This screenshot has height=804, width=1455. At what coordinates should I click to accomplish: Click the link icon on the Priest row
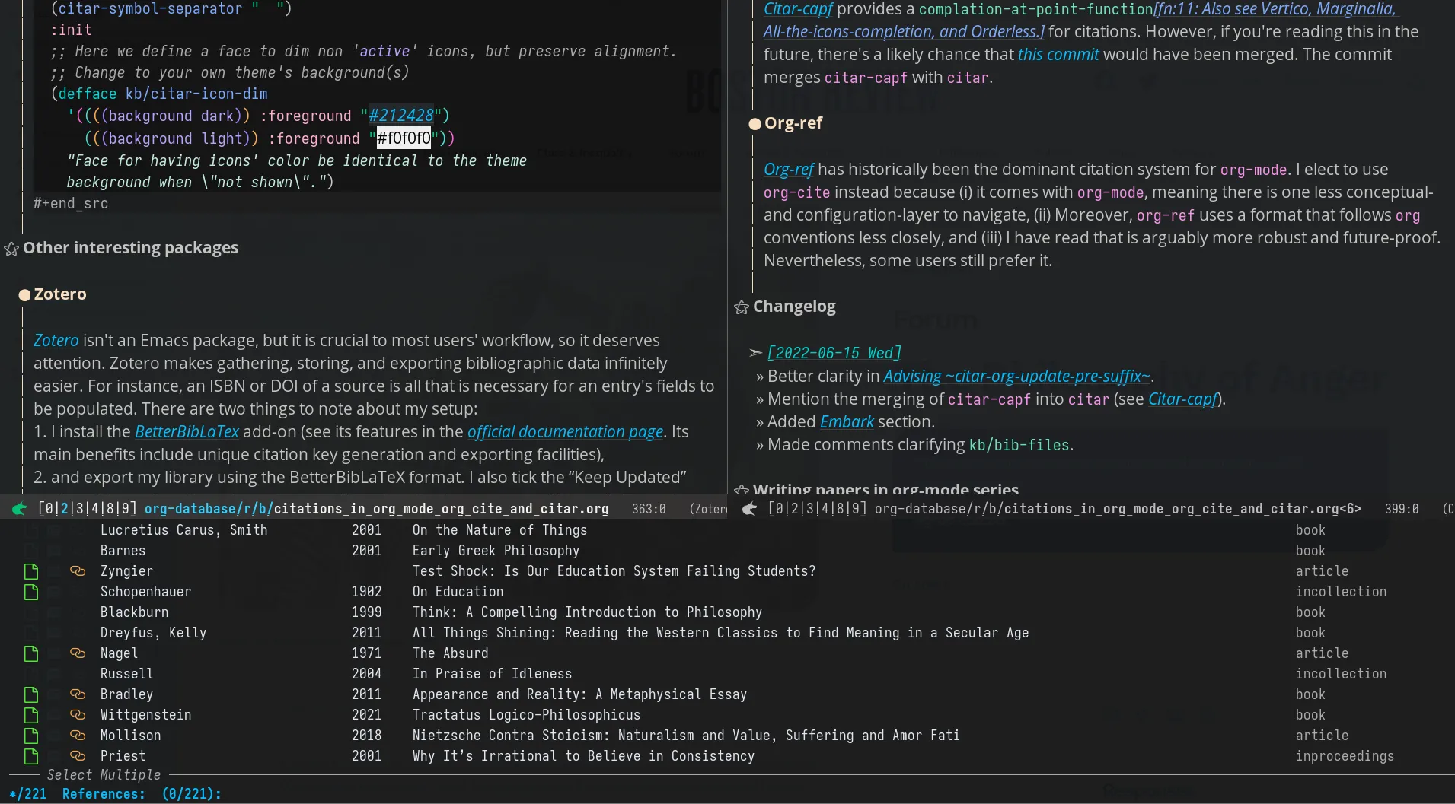[x=78, y=755]
